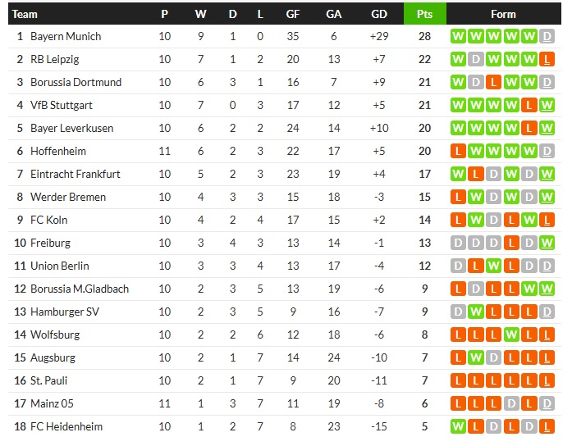Click the loss badge in Hoffenheim's form
The image size is (572, 446).
click(x=457, y=151)
